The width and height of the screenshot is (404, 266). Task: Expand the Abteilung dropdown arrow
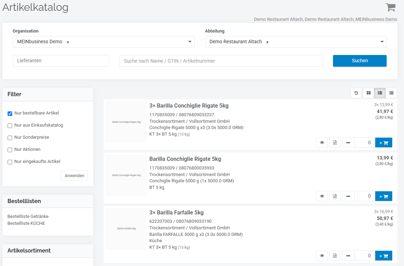point(382,42)
